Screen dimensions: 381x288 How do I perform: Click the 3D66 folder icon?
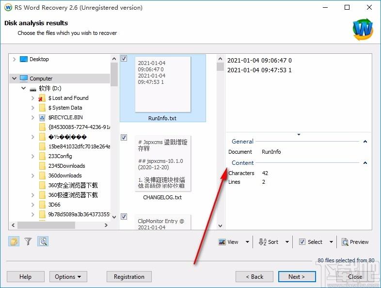click(42, 205)
